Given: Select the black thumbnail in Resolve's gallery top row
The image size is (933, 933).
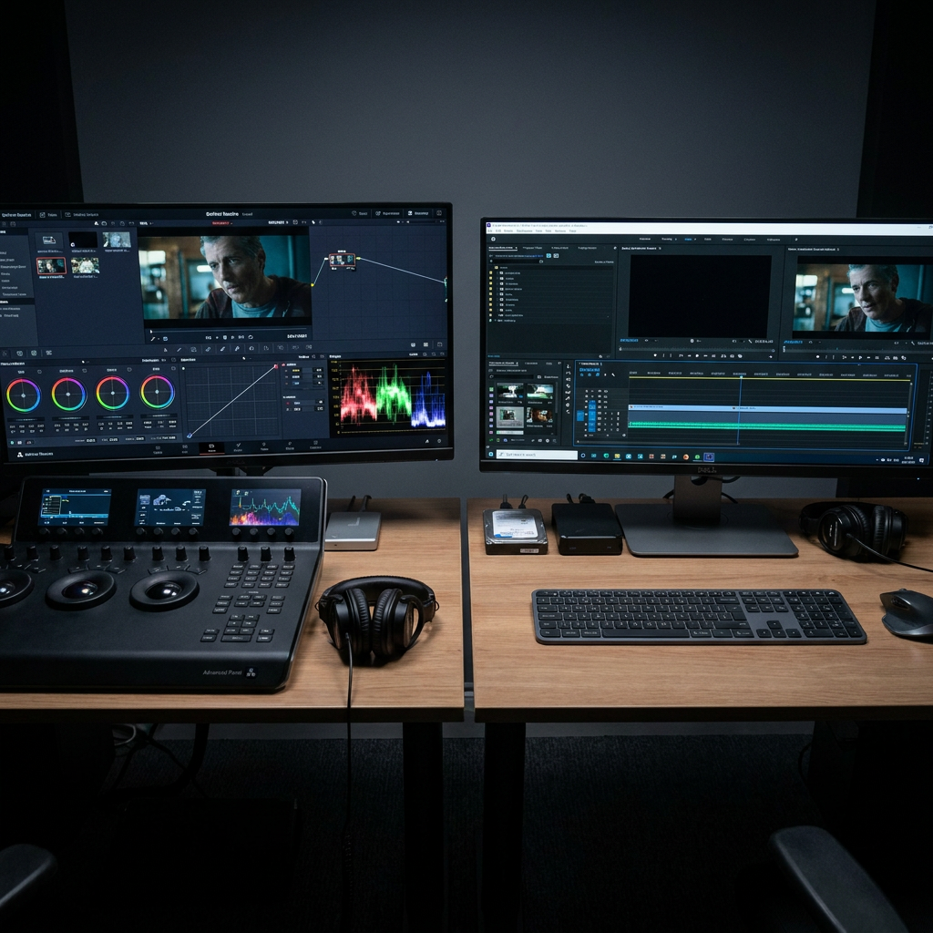Looking at the screenshot, I should click(x=83, y=240).
